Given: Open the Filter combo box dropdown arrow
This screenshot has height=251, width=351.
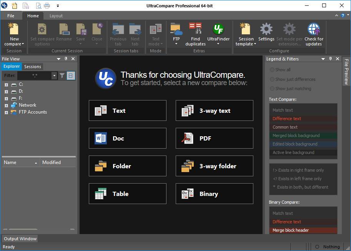Looking at the screenshot, I should (54, 76).
